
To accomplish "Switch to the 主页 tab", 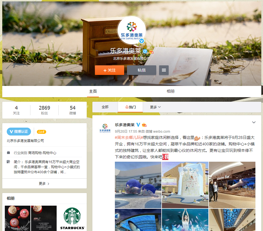I will [93, 91].
